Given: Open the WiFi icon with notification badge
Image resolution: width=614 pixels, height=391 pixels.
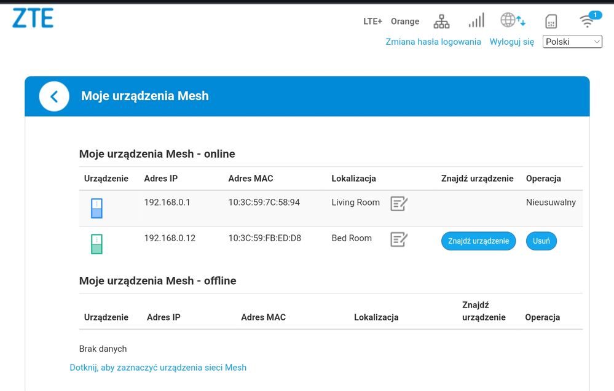Looking at the screenshot, I should [x=588, y=20].
